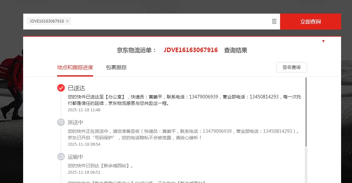
Task: Collapse results using the red triangle arrow
Action: click(x=323, y=41)
